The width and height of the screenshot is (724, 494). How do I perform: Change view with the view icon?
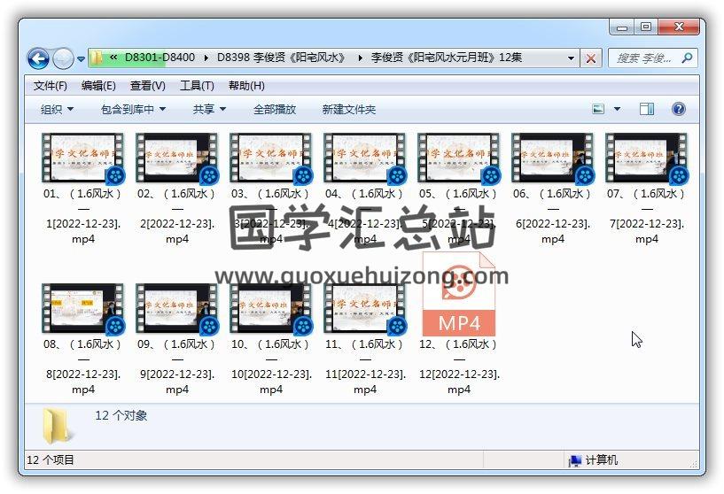pos(598,109)
